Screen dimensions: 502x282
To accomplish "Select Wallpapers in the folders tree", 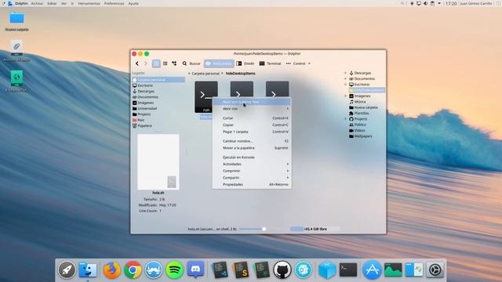I will [361, 136].
